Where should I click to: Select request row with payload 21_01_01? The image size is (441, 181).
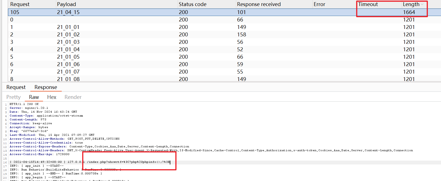point(68,27)
